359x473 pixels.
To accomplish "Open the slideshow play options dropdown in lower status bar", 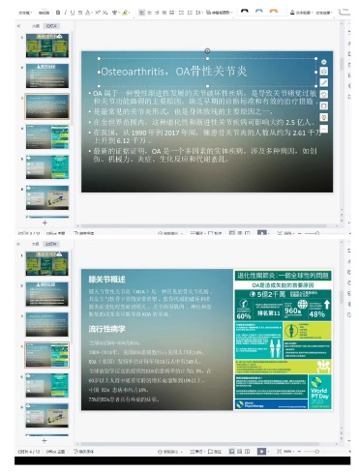I will pos(268,452).
